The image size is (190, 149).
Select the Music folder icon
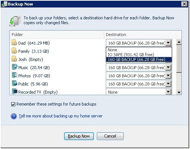click(15, 67)
